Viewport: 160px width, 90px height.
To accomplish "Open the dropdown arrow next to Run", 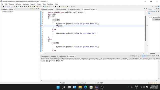I will (x=20, y=6).
